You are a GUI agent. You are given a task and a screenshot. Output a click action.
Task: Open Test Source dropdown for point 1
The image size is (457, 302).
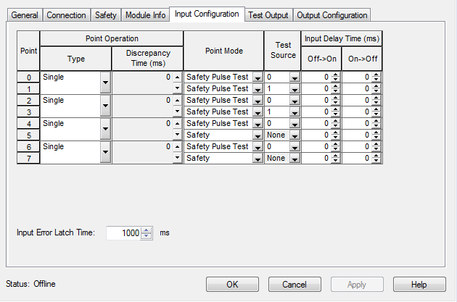pyautogui.click(x=295, y=88)
